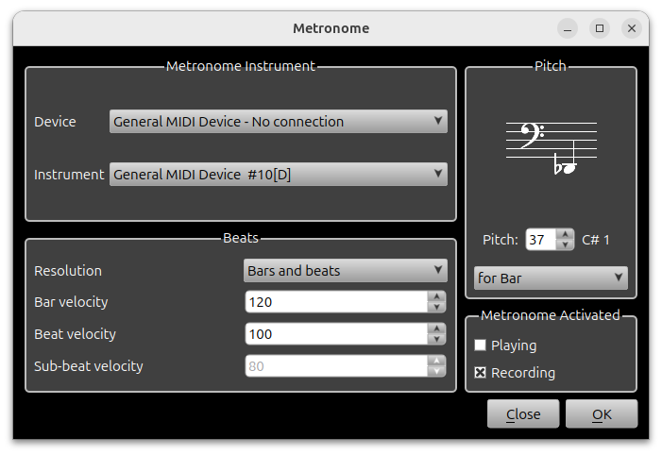
Task: Raise Beat velocity with up arrow
Action: pyautogui.click(x=436, y=329)
